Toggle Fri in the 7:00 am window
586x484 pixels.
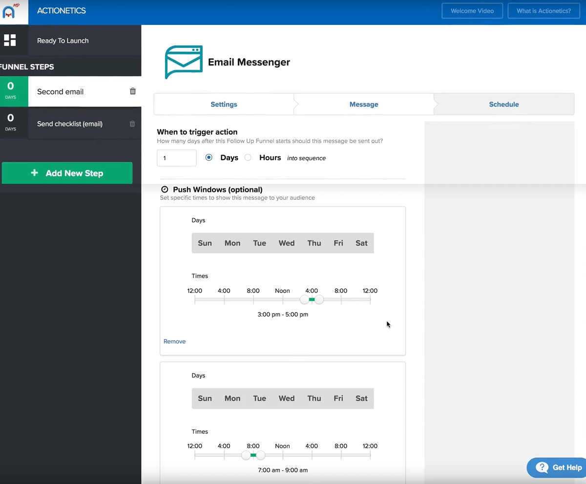(338, 399)
